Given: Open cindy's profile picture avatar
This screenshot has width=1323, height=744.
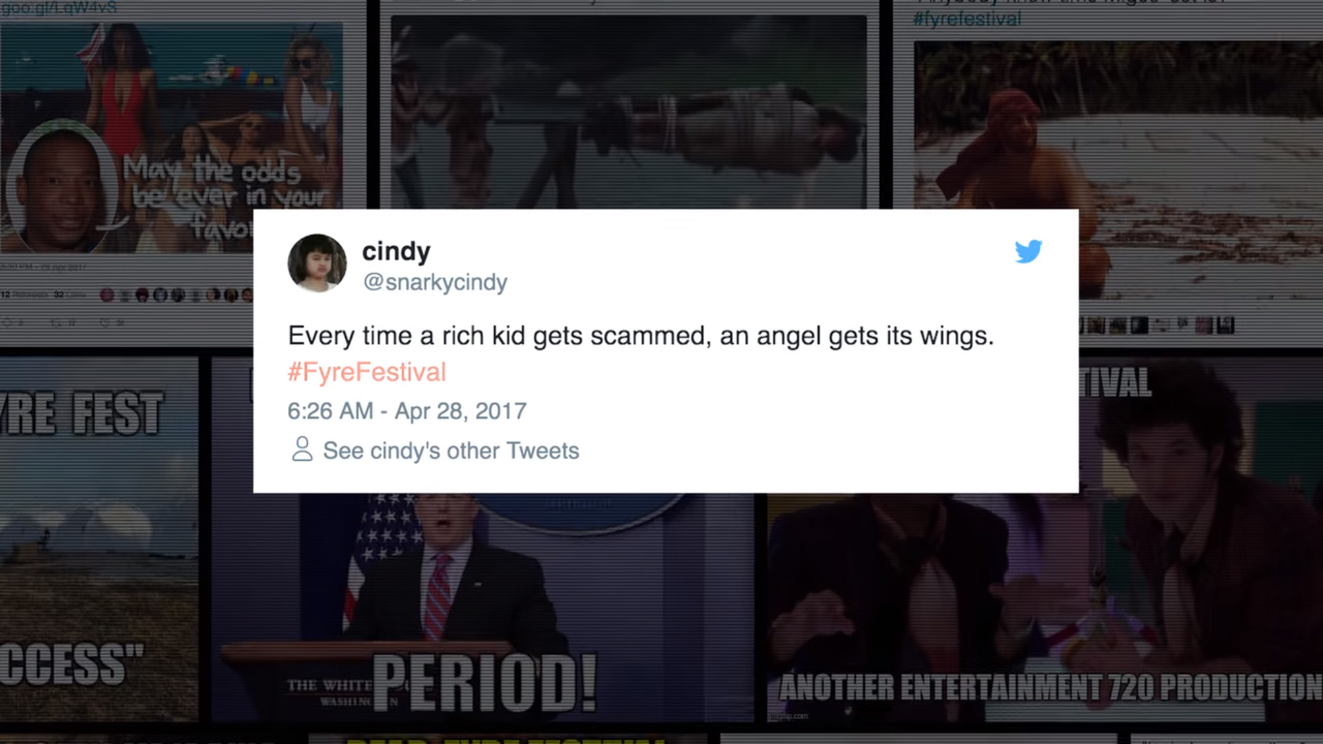Looking at the screenshot, I should [x=317, y=263].
